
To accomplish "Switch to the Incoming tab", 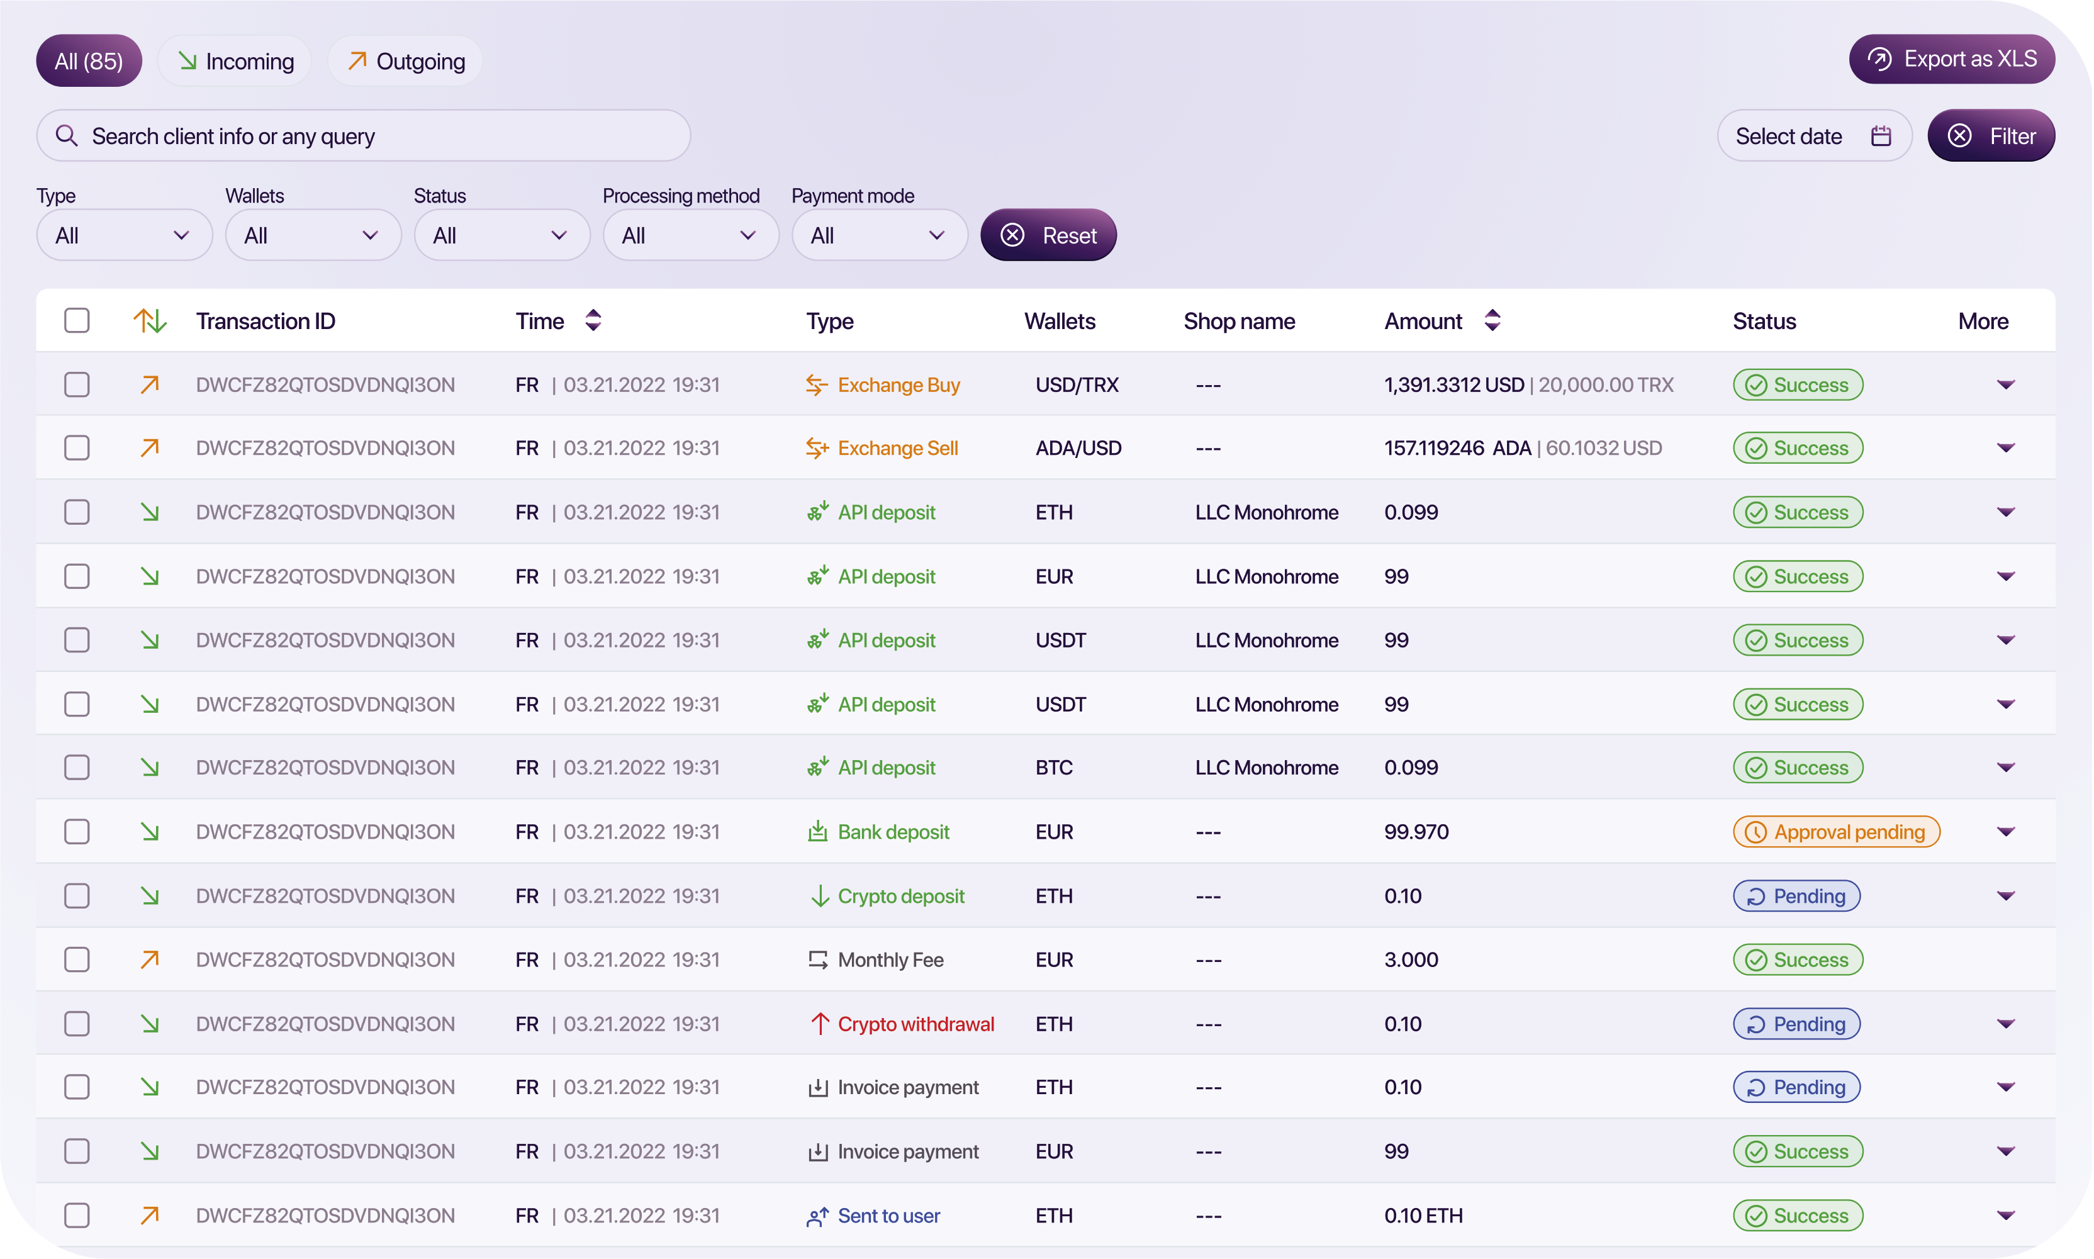I will [x=235, y=61].
